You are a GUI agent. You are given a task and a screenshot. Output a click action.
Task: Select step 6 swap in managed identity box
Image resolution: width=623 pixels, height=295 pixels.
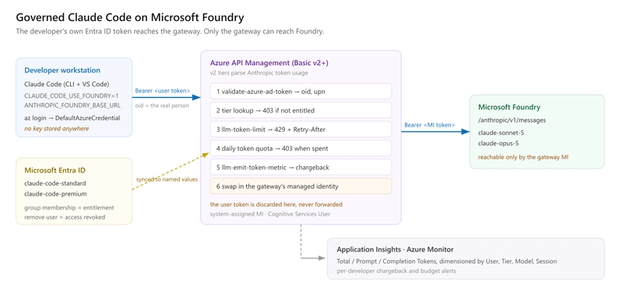pyautogui.click(x=301, y=186)
